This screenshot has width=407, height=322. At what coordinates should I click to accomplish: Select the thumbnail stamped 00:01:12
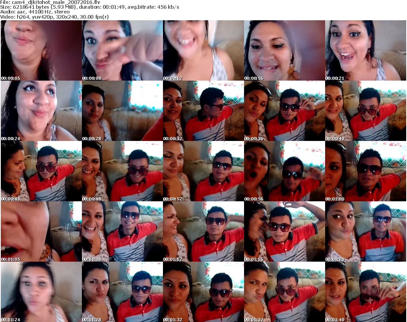203,231
